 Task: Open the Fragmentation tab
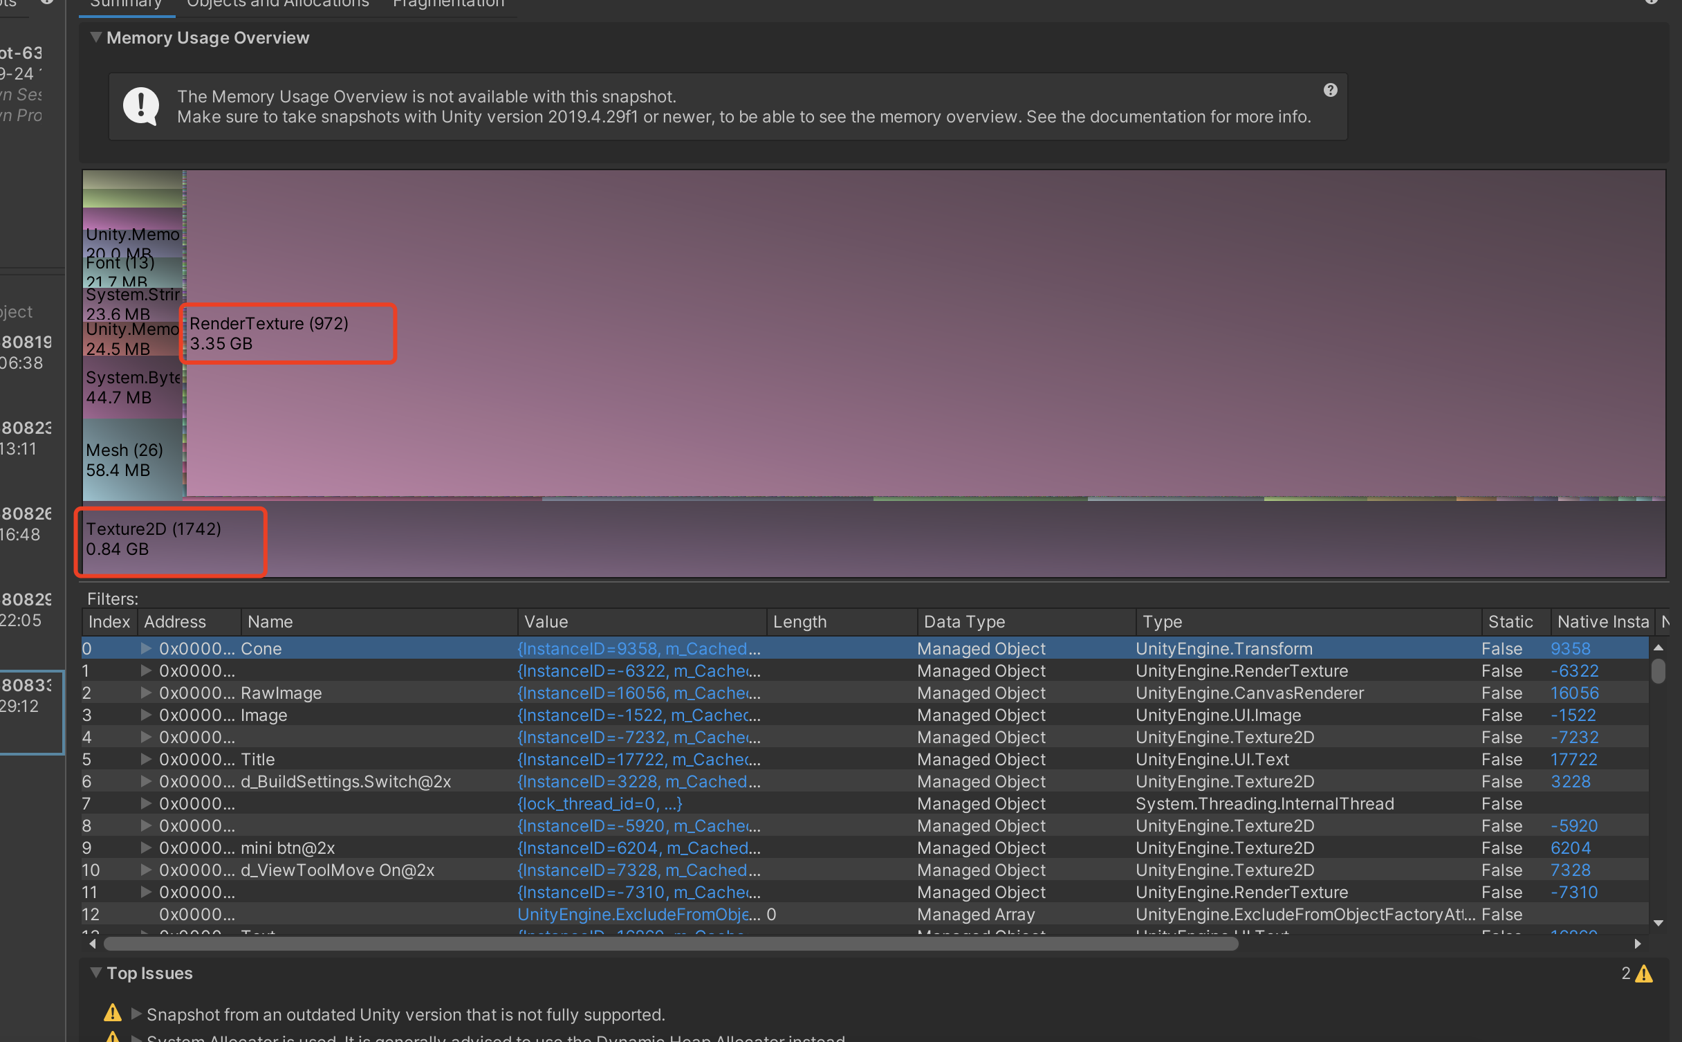pyautogui.click(x=448, y=4)
